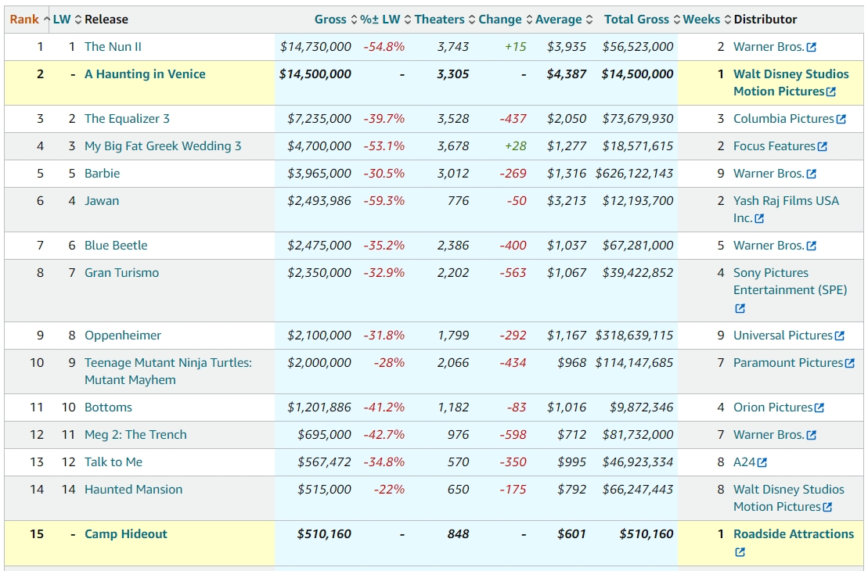Viewport: 868px width, 571px height.
Task: Sort table by Change column
Action: coord(506,20)
